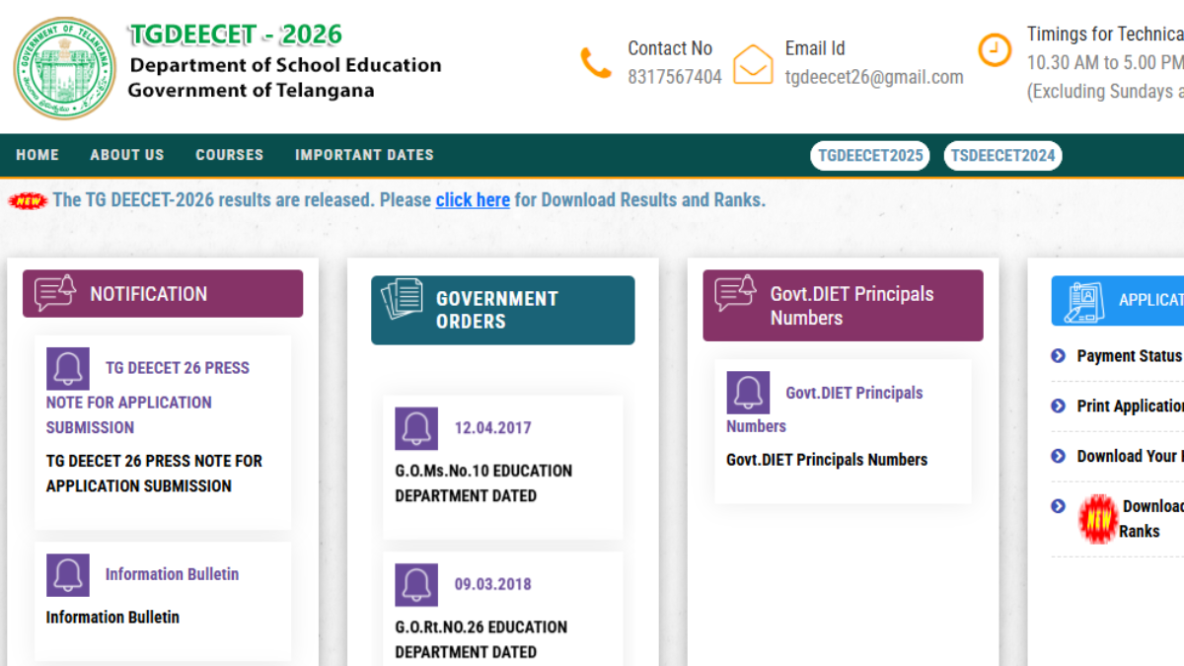Click 'G.O.Rt.NO.26 EDUCATION DEPARTMENT DATED' text
This screenshot has width=1184, height=666.
coord(481,639)
